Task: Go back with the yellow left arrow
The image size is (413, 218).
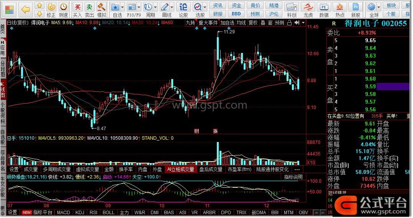Action: pos(26,10)
